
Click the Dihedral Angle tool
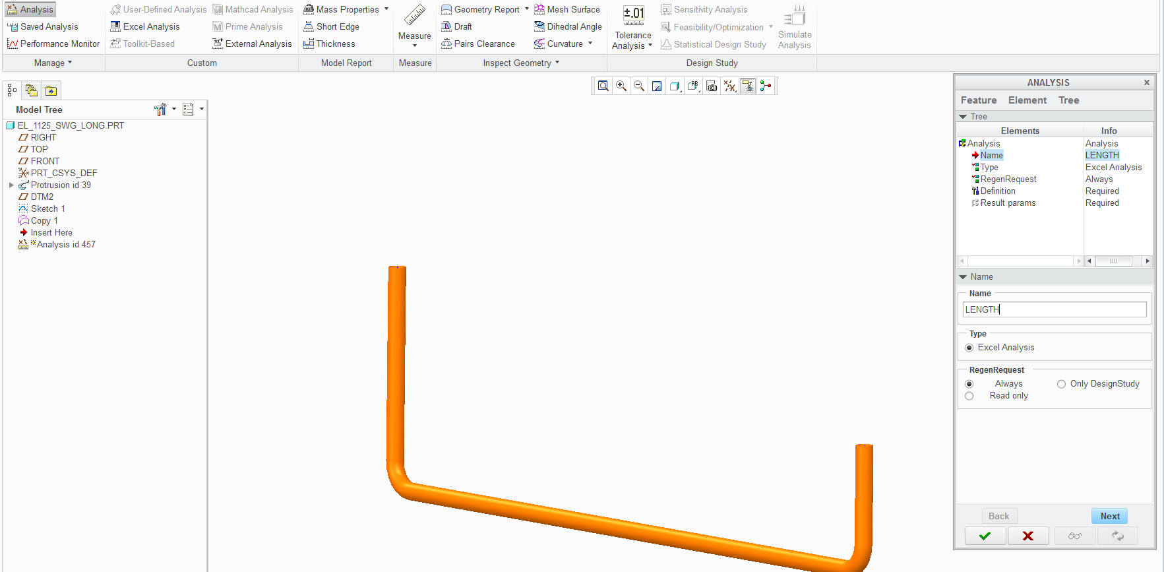click(x=568, y=26)
